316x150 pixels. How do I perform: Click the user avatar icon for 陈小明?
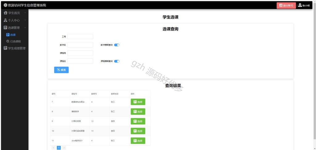[x=300, y=5]
